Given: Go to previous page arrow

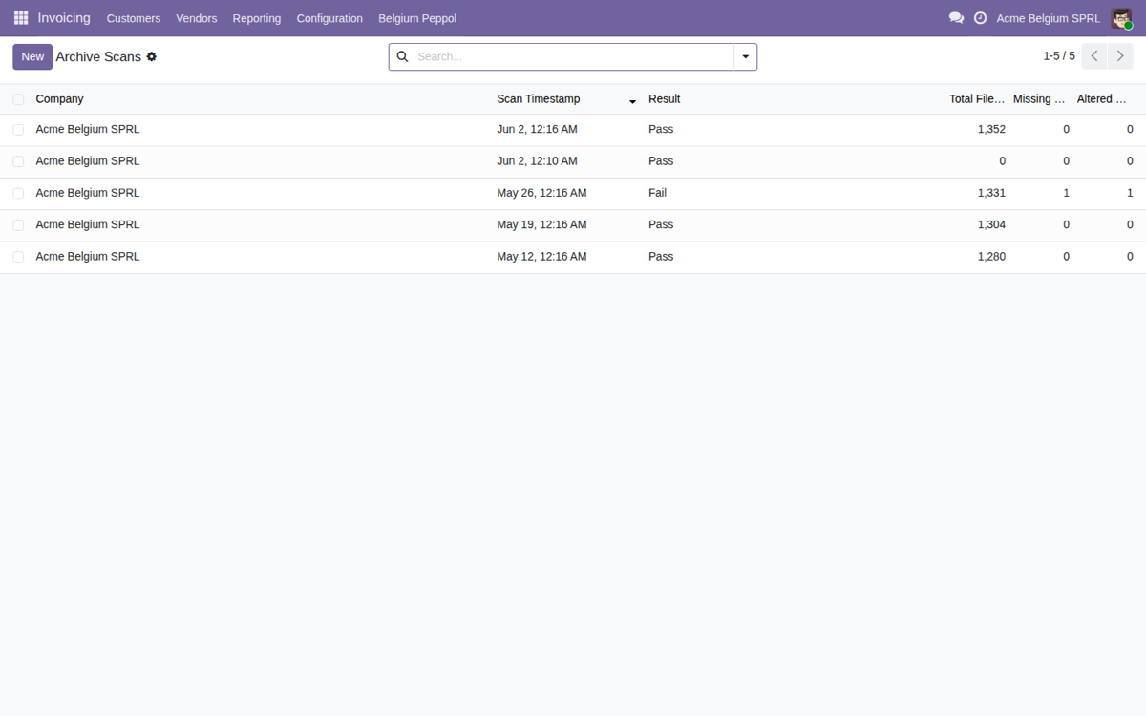Looking at the screenshot, I should 1094,56.
